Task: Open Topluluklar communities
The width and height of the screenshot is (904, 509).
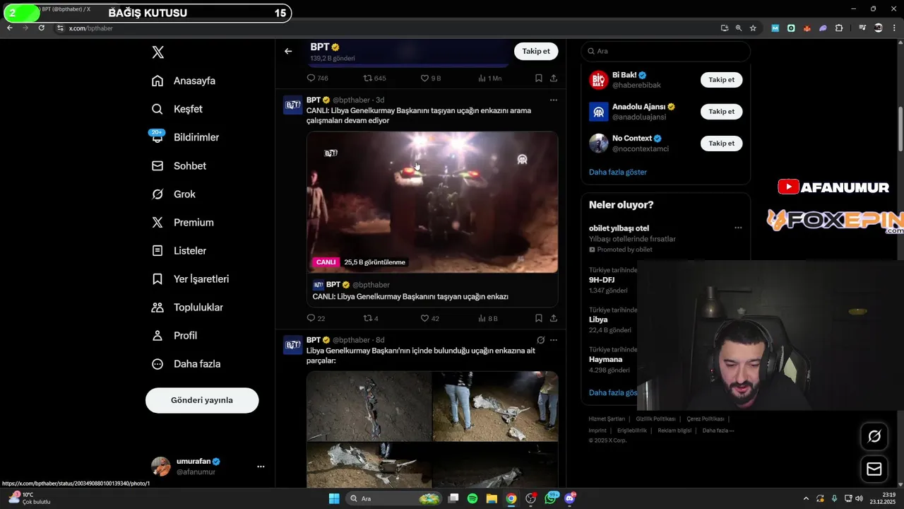Action: click(x=188, y=307)
